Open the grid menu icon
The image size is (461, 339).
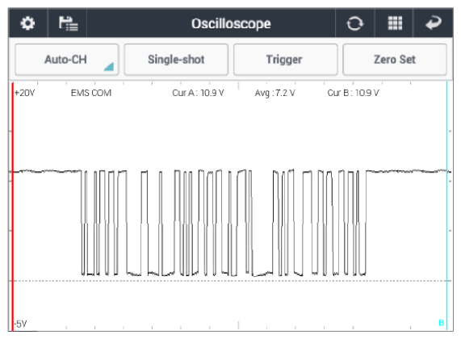[395, 23]
